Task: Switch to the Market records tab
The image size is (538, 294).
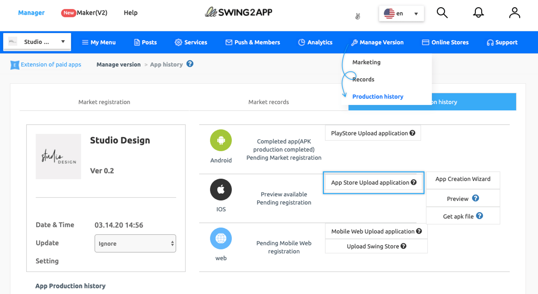Action: click(x=268, y=102)
